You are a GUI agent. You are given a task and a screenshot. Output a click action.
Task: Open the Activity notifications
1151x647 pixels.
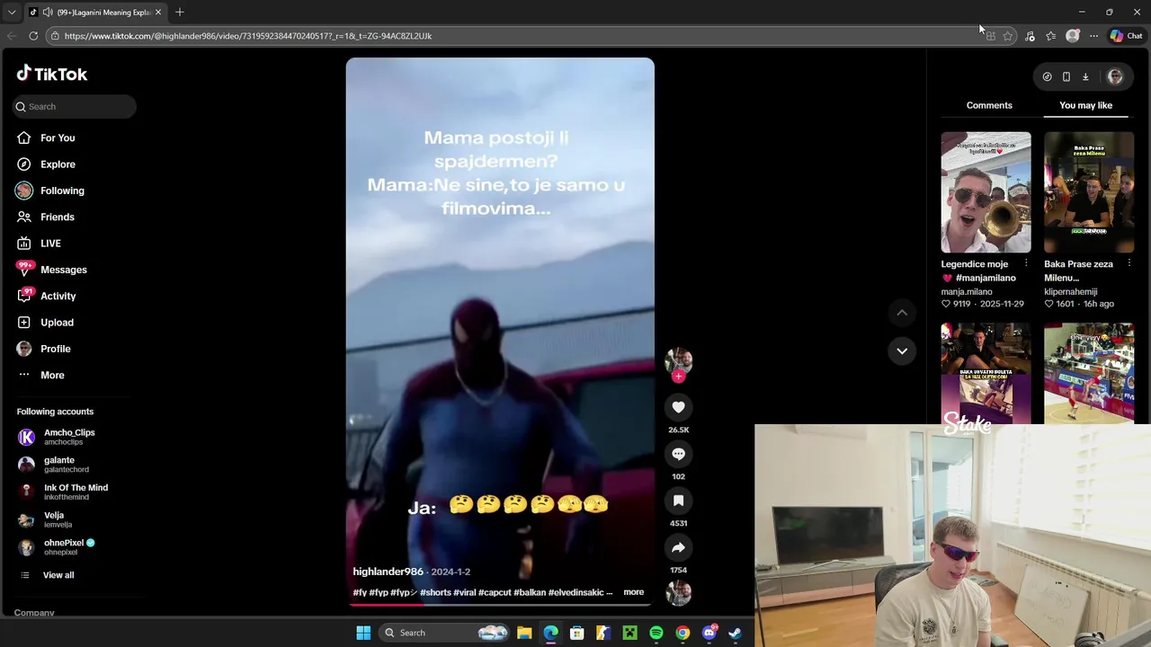[58, 296]
